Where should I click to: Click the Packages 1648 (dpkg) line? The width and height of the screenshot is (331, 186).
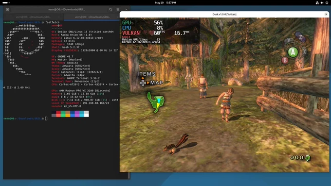68,44
